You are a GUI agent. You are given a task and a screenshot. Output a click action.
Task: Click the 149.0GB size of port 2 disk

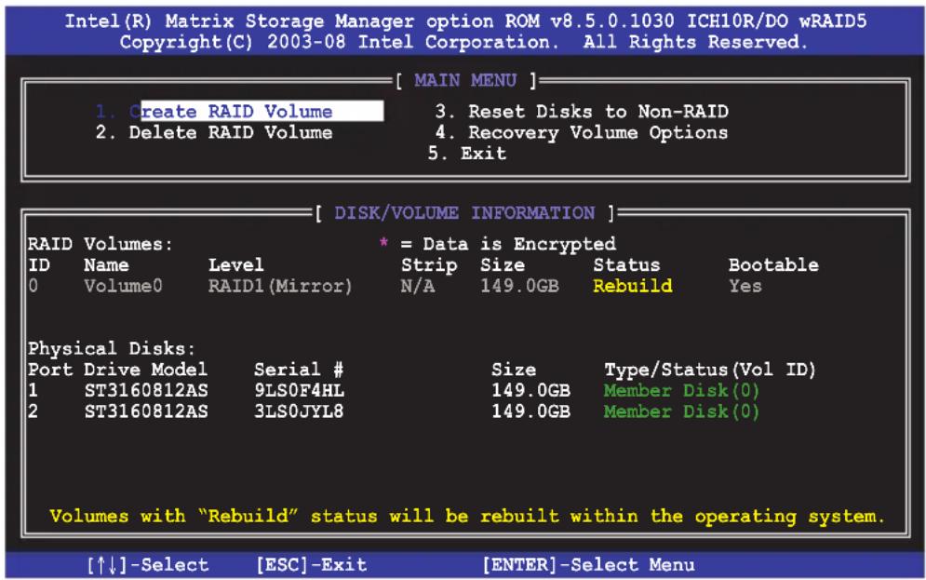(530, 411)
